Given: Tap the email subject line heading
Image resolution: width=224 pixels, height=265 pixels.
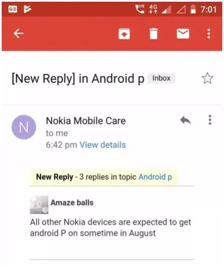Looking at the screenshot, I should [x=78, y=79].
